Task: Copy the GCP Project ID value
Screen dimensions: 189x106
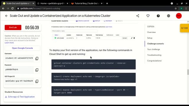Action: point(37,81)
